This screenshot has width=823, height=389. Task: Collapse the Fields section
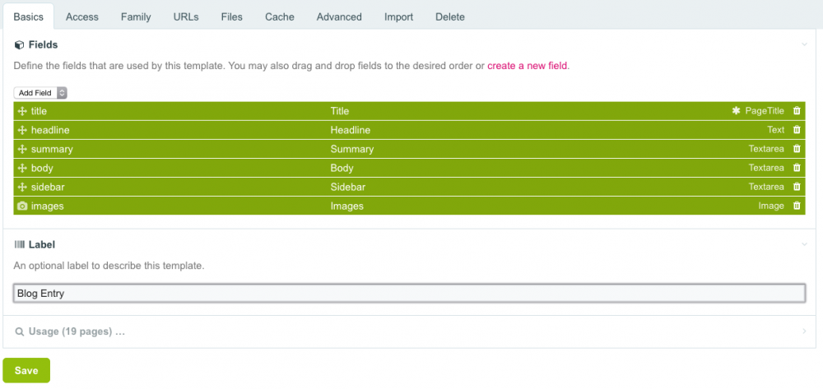pos(804,44)
